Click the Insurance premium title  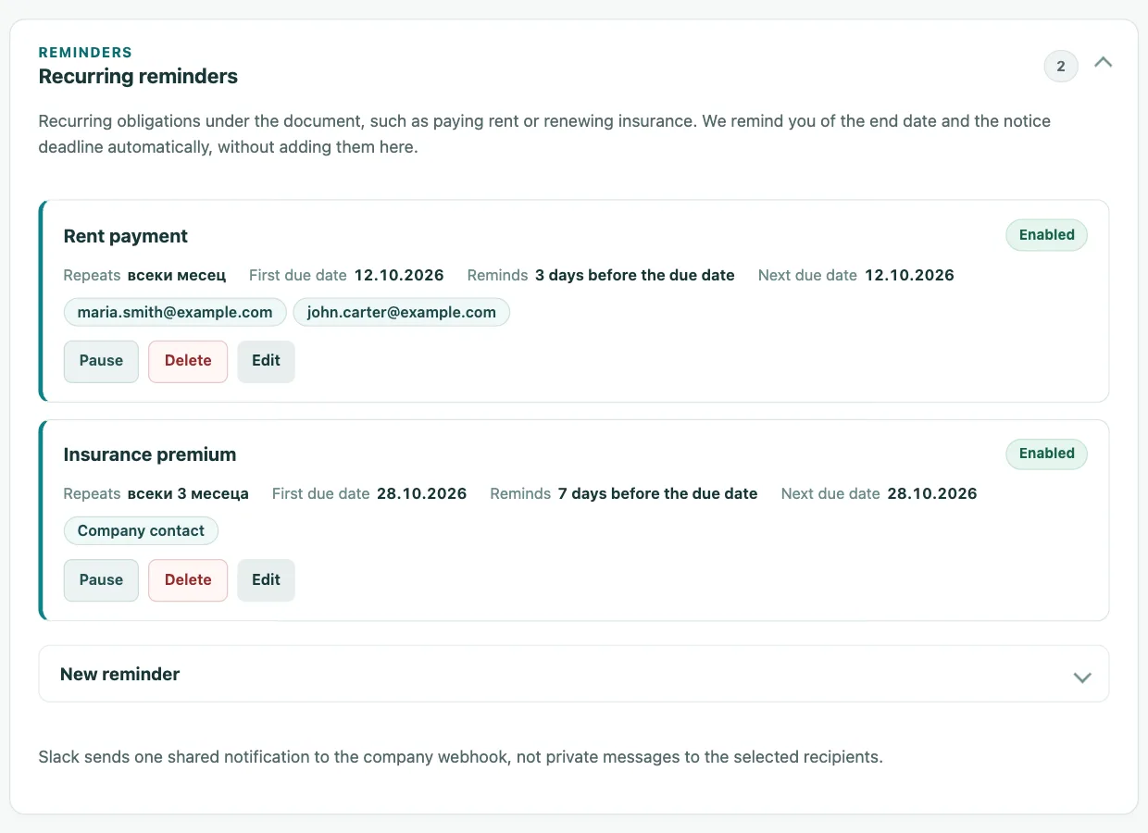150,454
